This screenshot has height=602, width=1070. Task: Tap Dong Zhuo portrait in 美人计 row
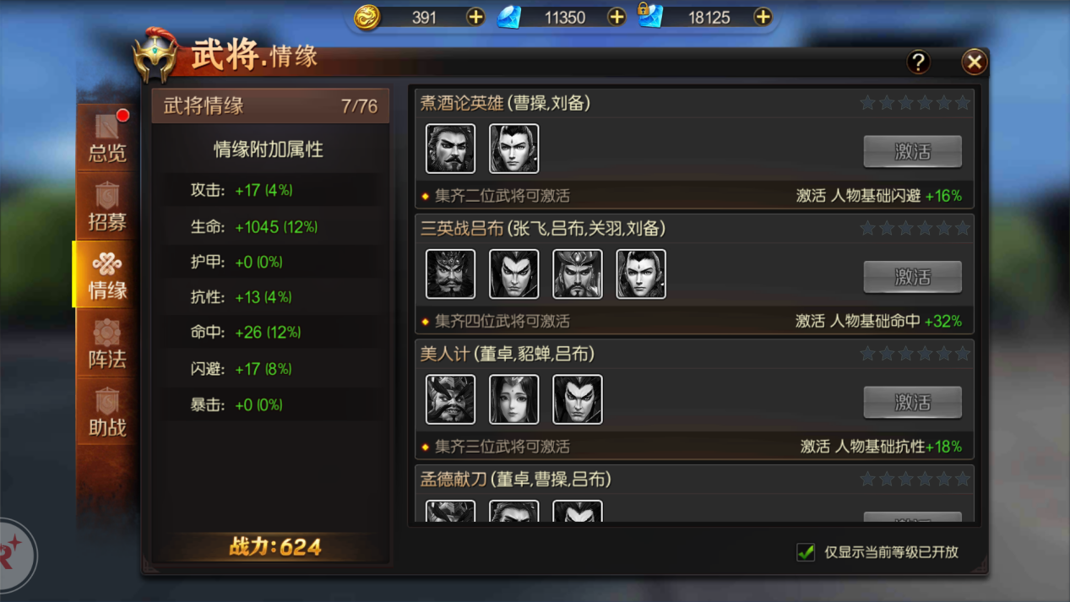[450, 399]
